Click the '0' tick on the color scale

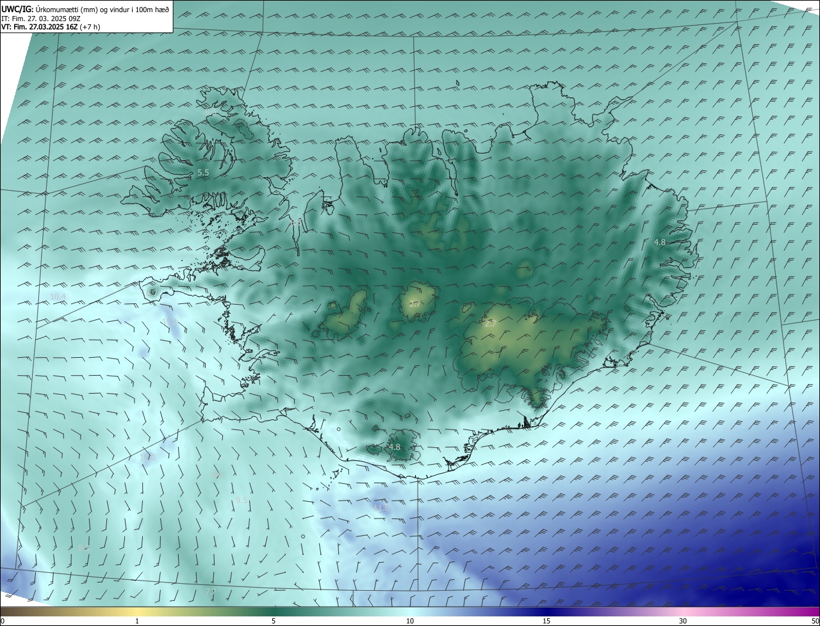tap(3, 621)
